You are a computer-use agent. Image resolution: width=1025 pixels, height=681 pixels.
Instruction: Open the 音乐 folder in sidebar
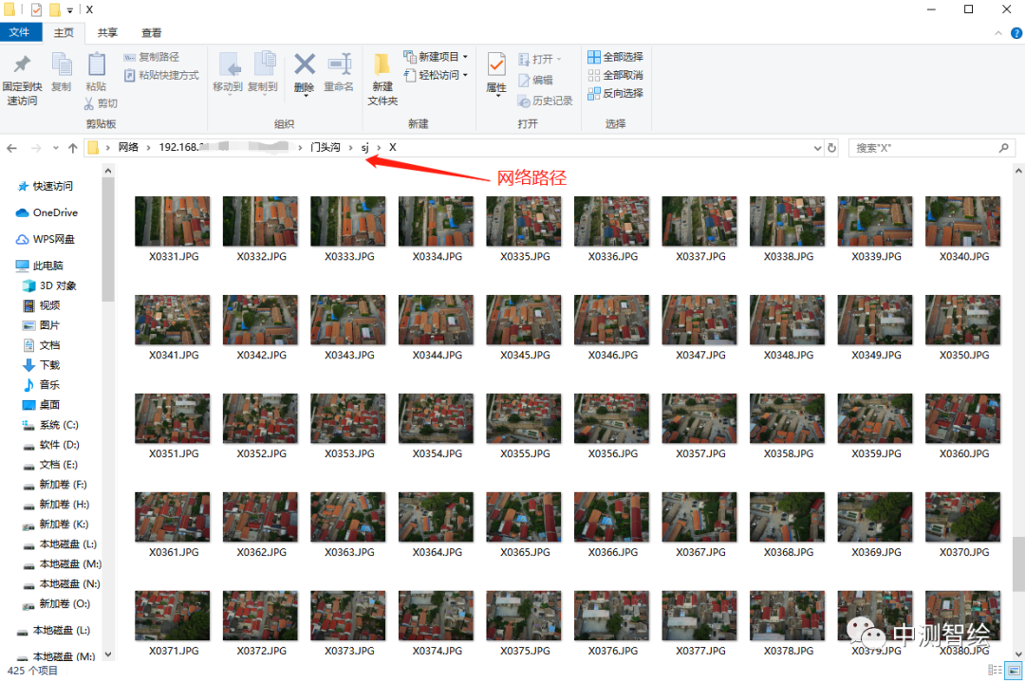42,384
